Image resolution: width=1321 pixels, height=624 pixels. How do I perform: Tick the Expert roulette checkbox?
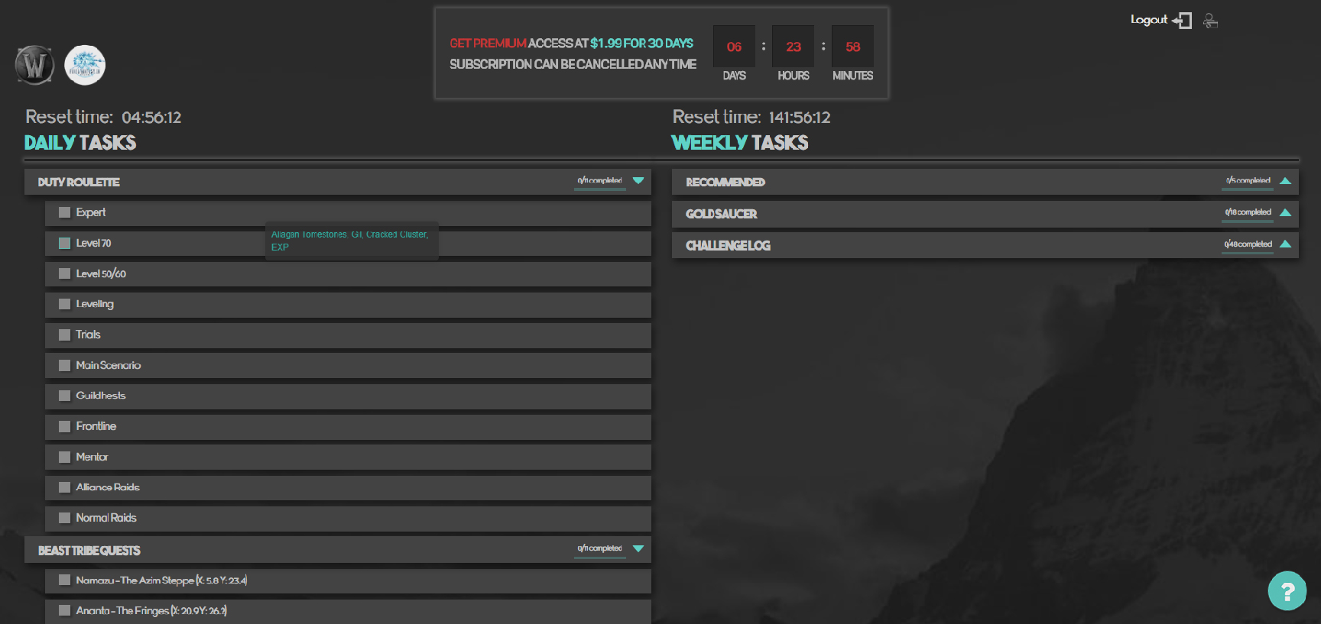[x=65, y=213]
